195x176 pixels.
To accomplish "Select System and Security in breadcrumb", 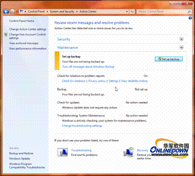I will pos(62,11).
